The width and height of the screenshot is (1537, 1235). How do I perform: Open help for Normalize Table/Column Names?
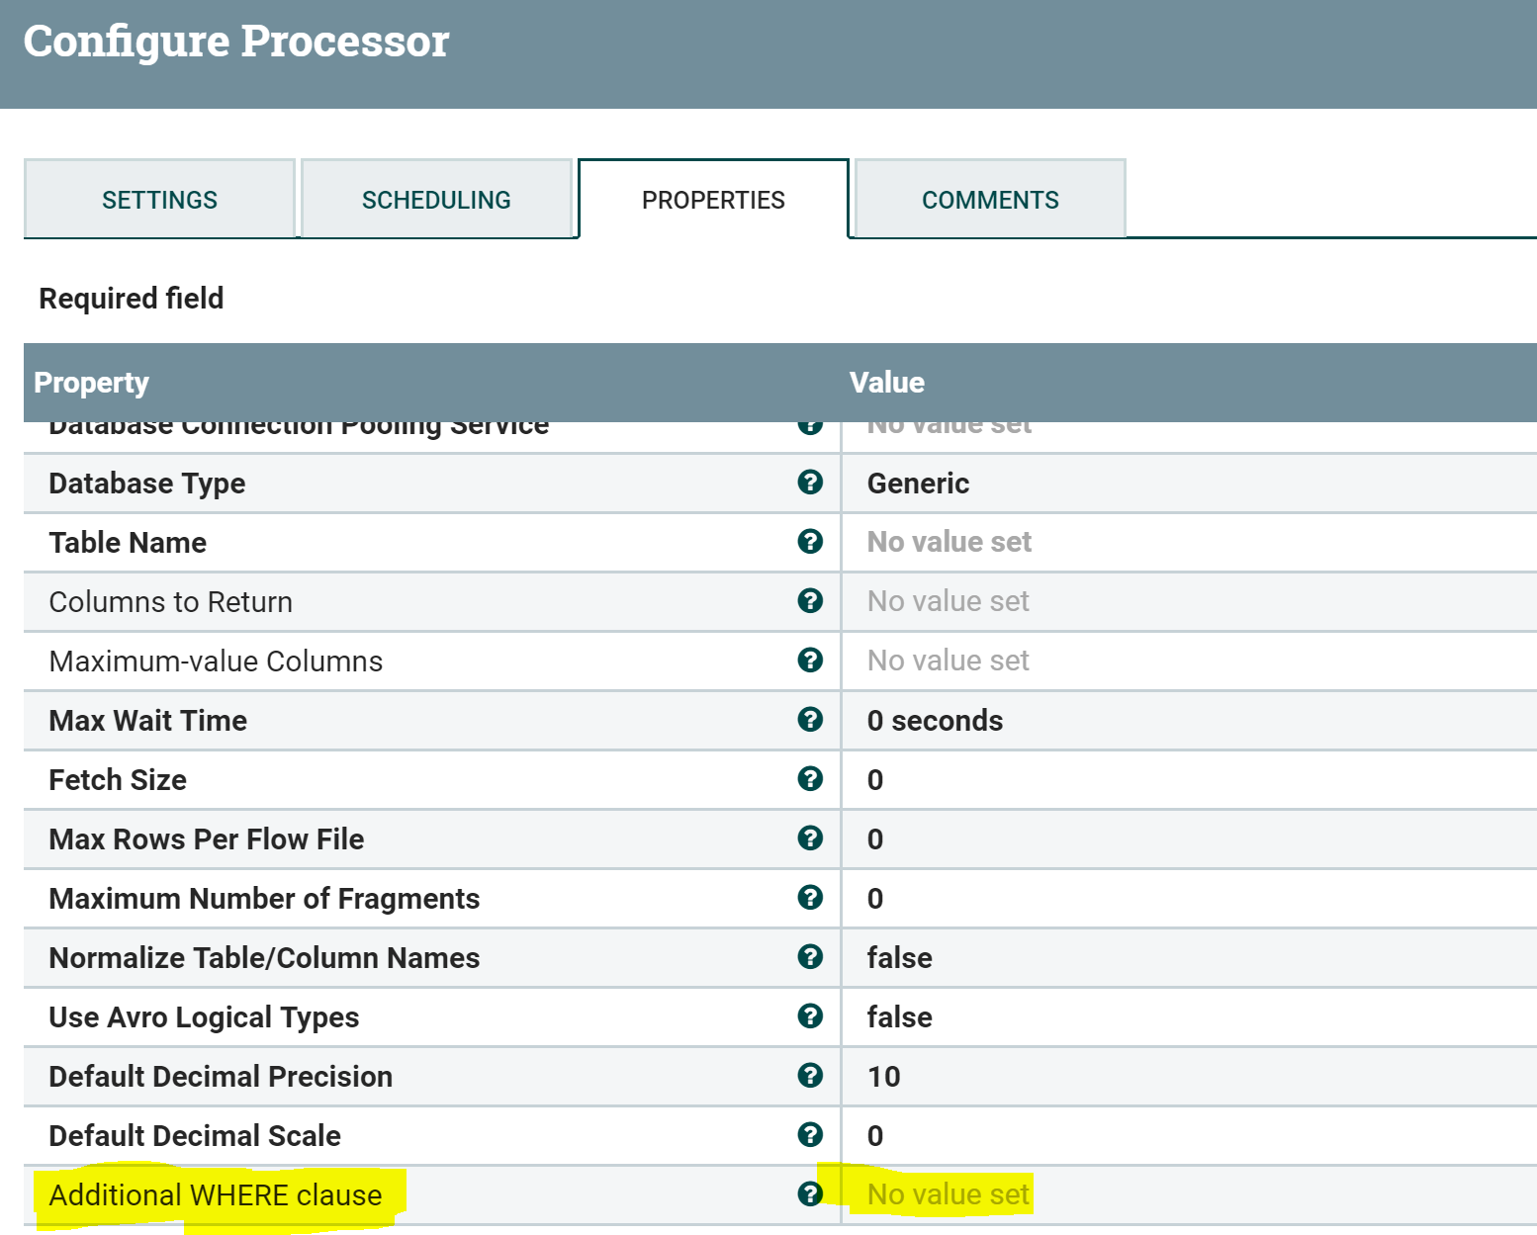[x=810, y=957]
